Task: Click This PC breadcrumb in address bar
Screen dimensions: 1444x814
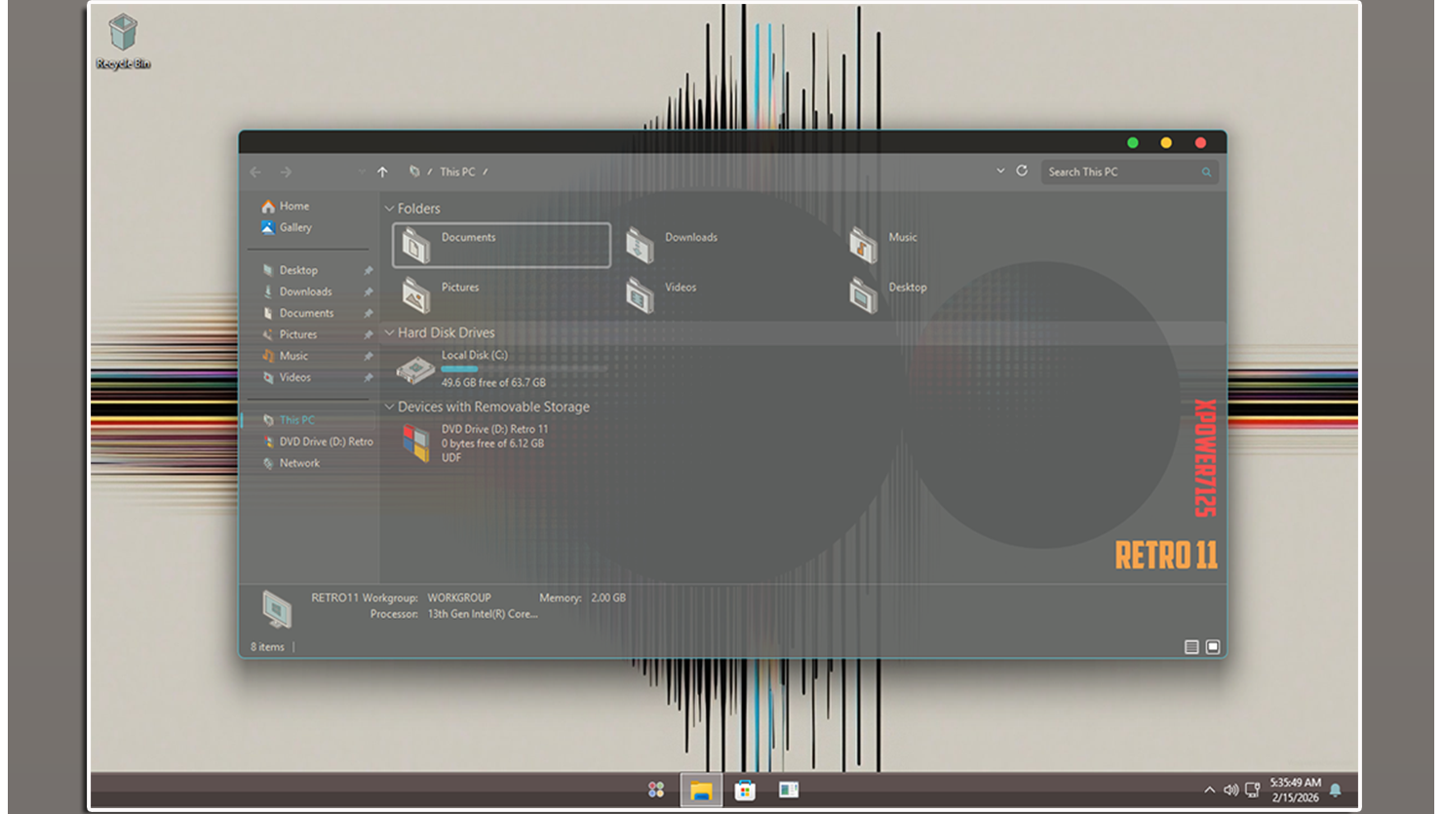Action: [457, 172]
